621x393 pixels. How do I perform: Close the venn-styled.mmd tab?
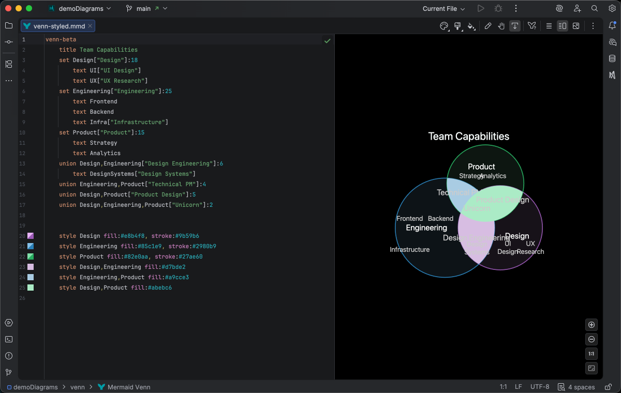pos(90,26)
